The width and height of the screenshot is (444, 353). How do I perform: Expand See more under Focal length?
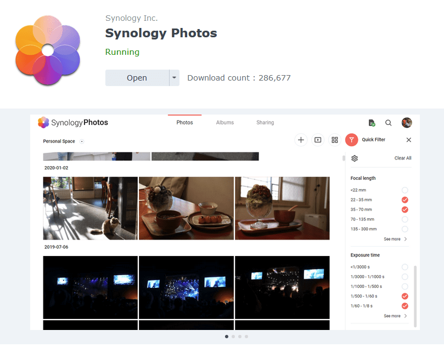[395, 239]
